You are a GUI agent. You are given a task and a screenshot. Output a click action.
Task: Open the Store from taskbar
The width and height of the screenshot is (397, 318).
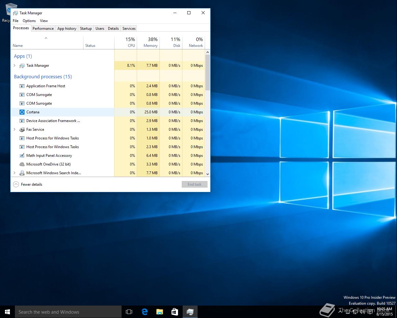175,312
